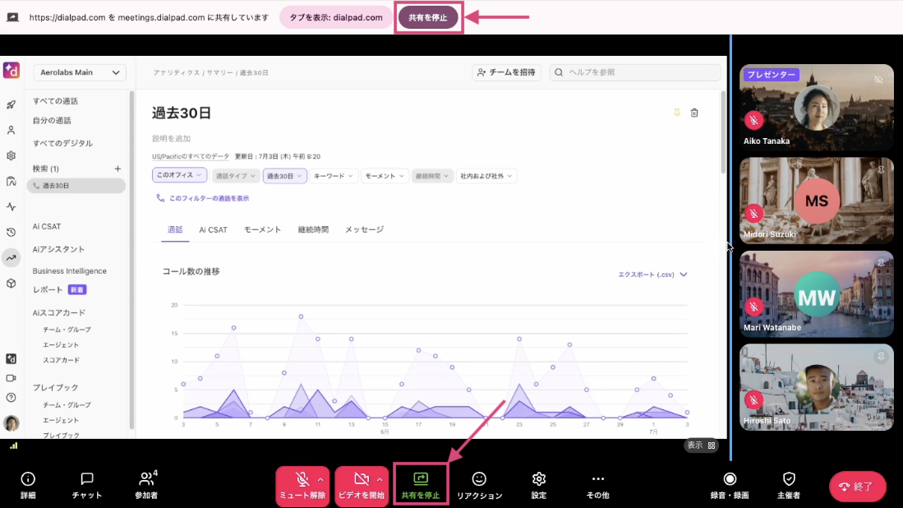Image resolution: width=903 pixels, height=508 pixels.
Task: Toggle the ビデオを開始 camera button
Action: (361, 485)
